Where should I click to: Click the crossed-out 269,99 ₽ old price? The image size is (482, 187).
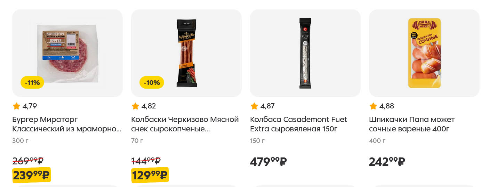[28, 161]
